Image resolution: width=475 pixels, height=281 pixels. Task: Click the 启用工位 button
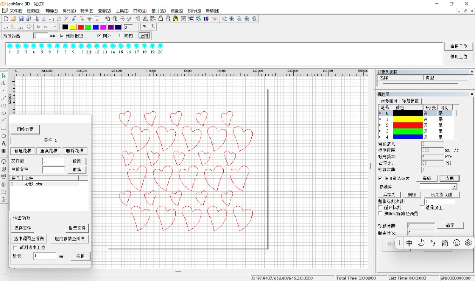point(458,46)
